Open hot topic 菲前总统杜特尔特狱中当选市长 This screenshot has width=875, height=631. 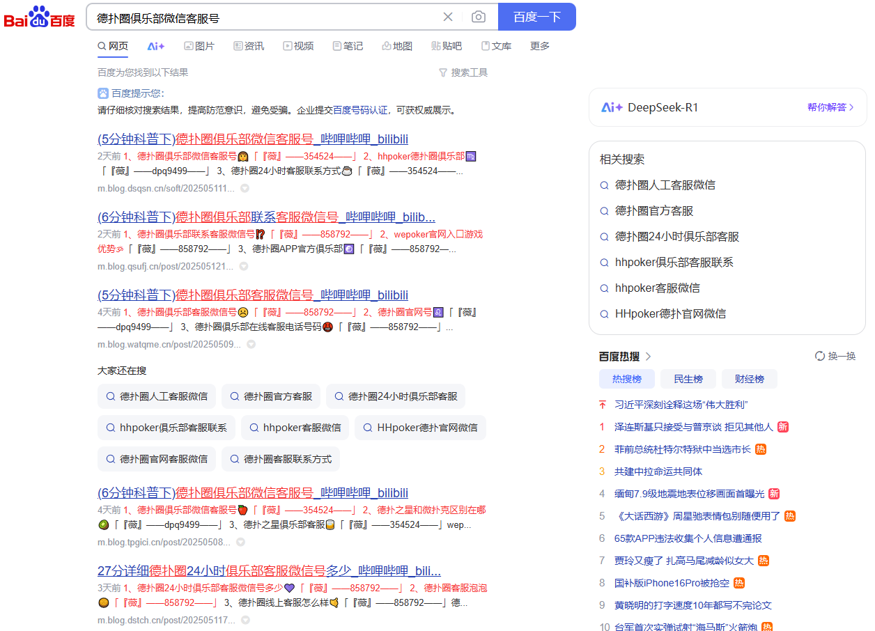point(683,449)
